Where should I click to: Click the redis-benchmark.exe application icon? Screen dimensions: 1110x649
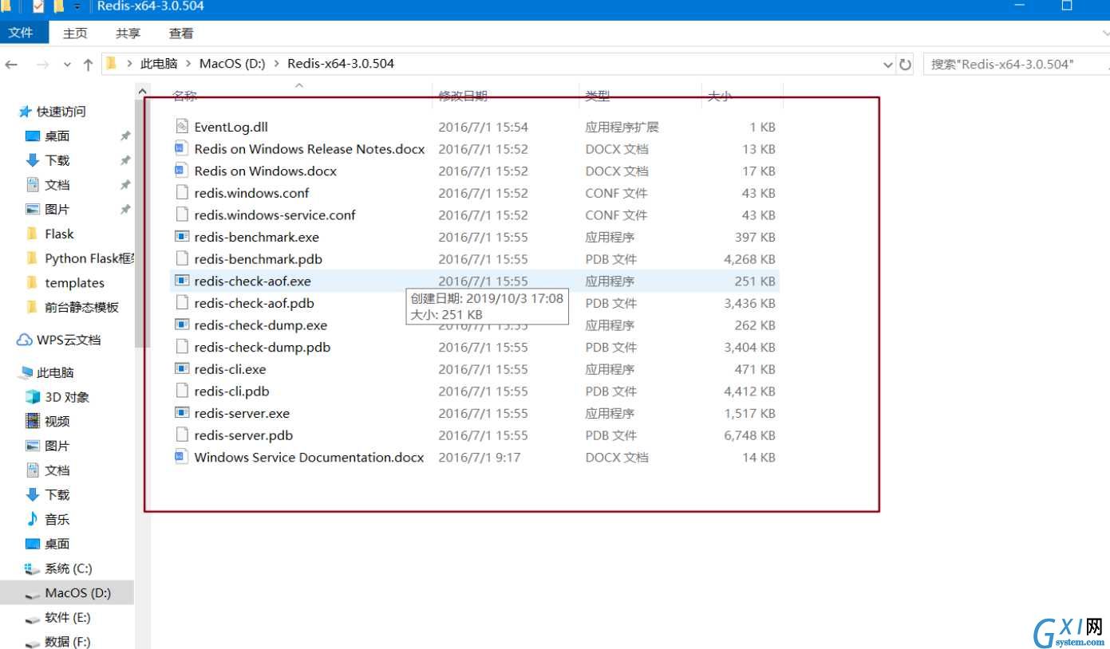pos(181,237)
